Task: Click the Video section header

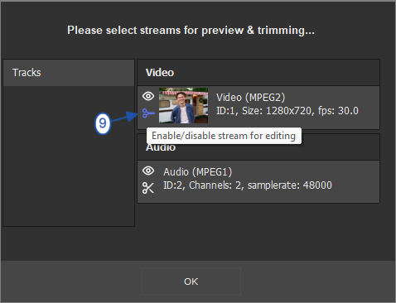Action: 258,73
